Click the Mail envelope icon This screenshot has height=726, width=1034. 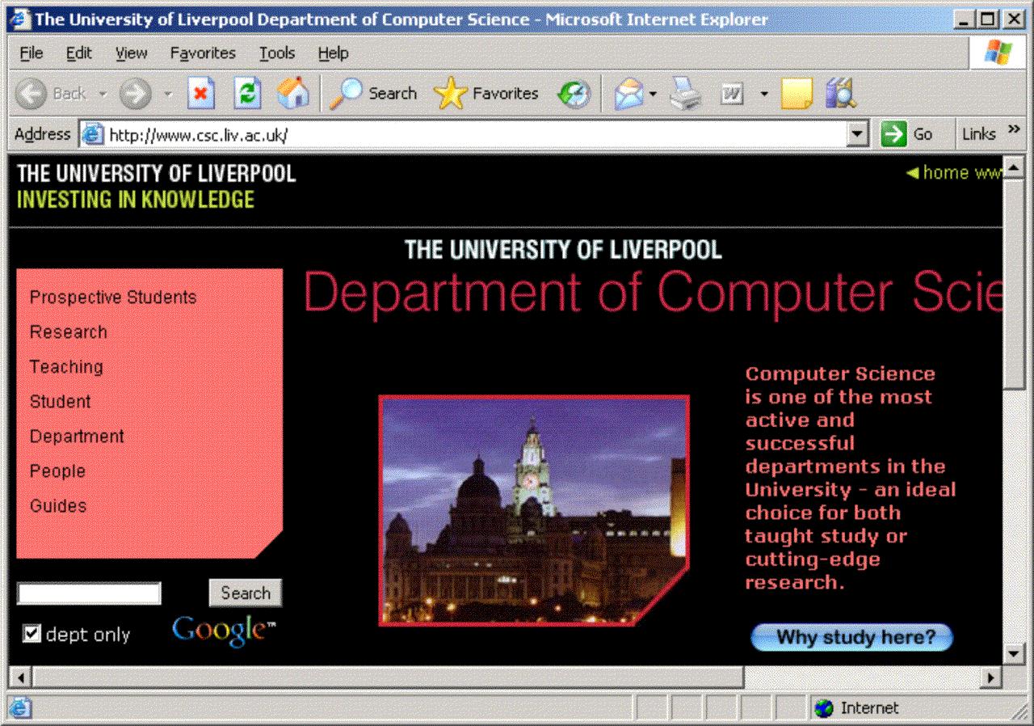coord(628,94)
